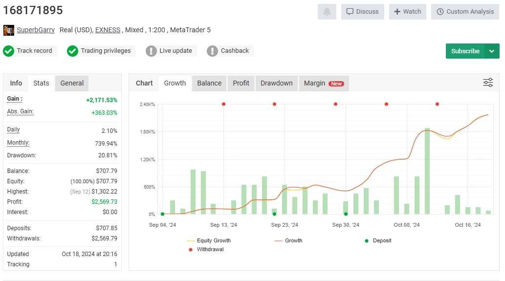Click the Oct 18, 2024 at 20:16 timestamp

point(89,254)
